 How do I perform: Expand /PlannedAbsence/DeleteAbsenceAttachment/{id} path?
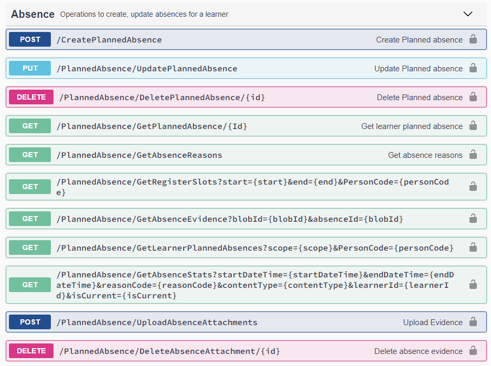(x=170, y=351)
